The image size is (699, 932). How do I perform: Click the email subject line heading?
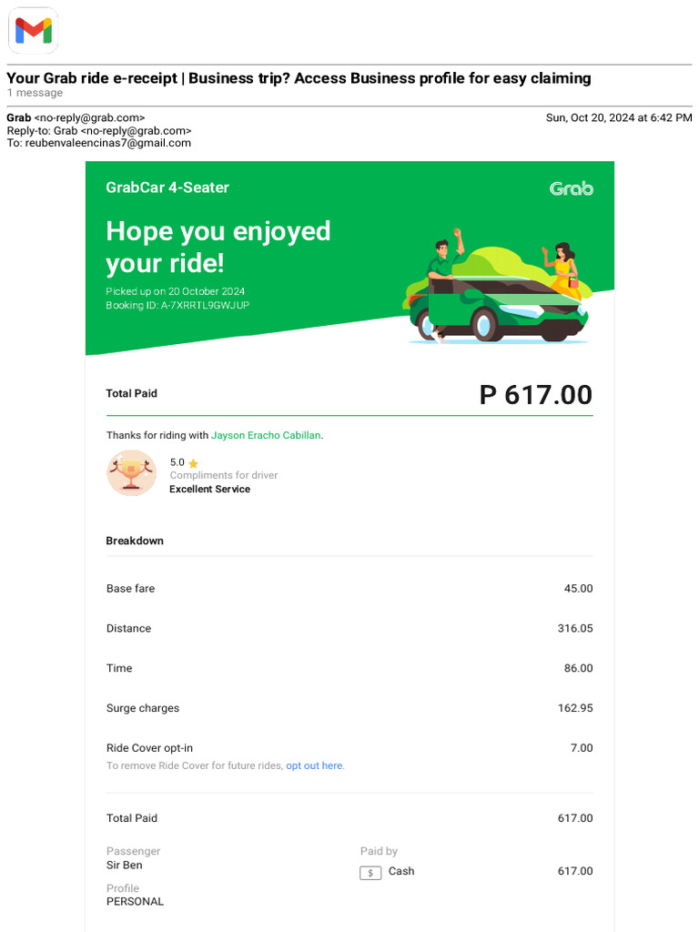coord(299,78)
